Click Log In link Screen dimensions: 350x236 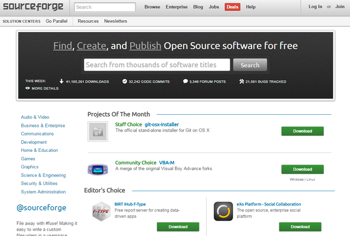point(315,7)
